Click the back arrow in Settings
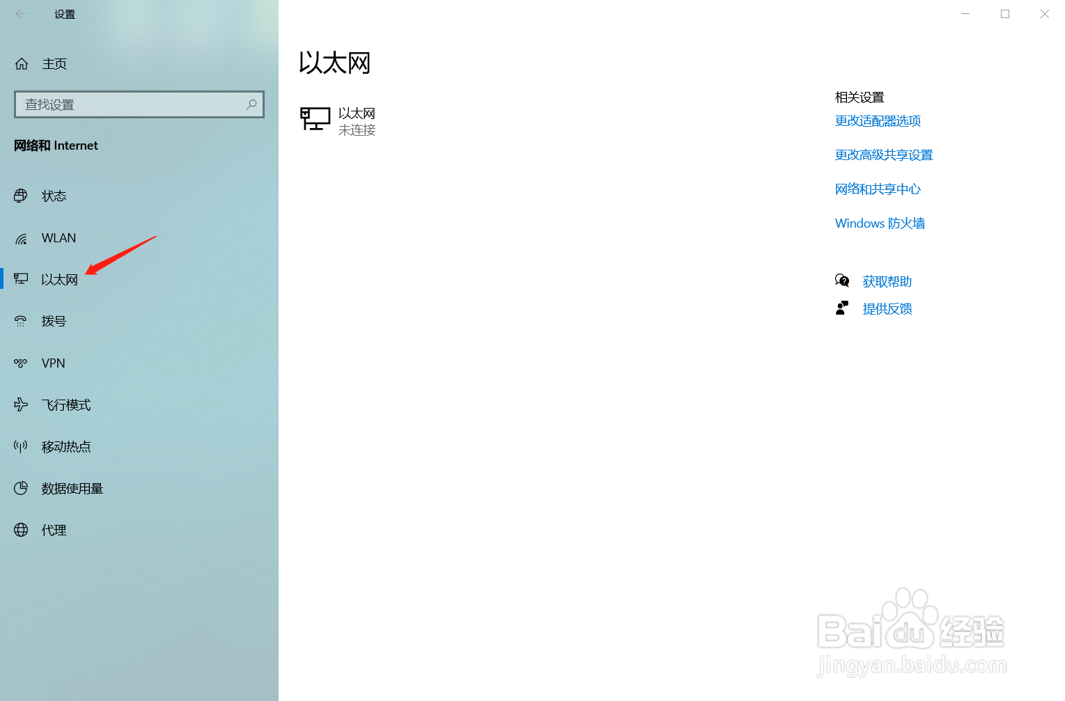 pyautogui.click(x=21, y=14)
